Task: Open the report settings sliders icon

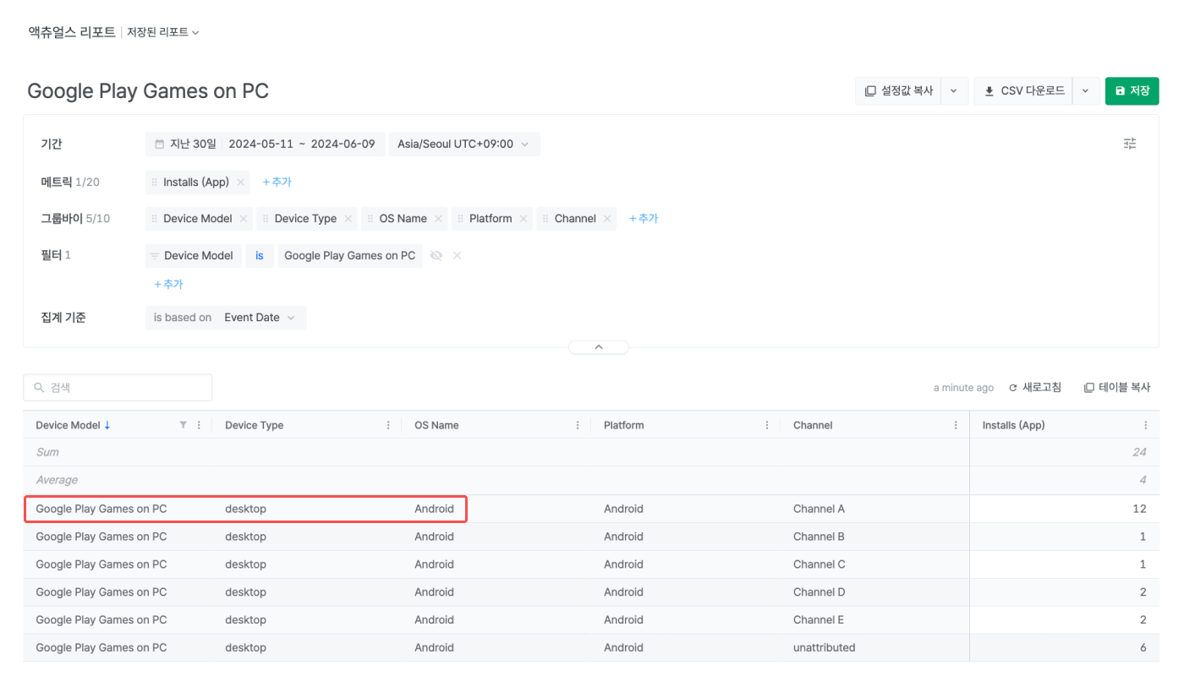Action: pyautogui.click(x=1130, y=144)
